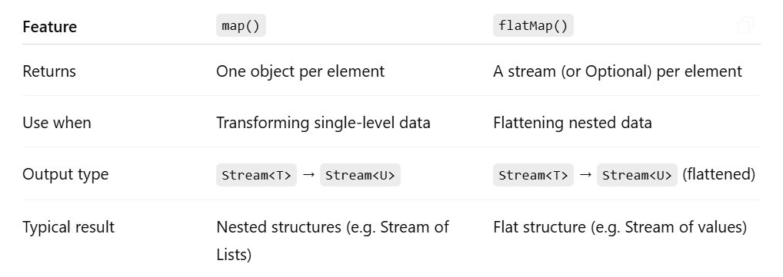Click 'Flat structure (e.g. Stream of values)' cell
The width and height of the screenshot is (783, 277).
620,227
